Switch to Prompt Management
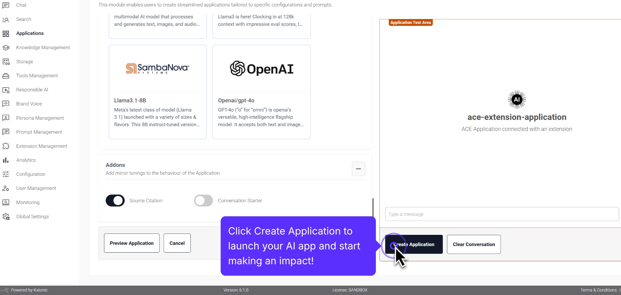 pyautogui.click(x=6, y=132)
